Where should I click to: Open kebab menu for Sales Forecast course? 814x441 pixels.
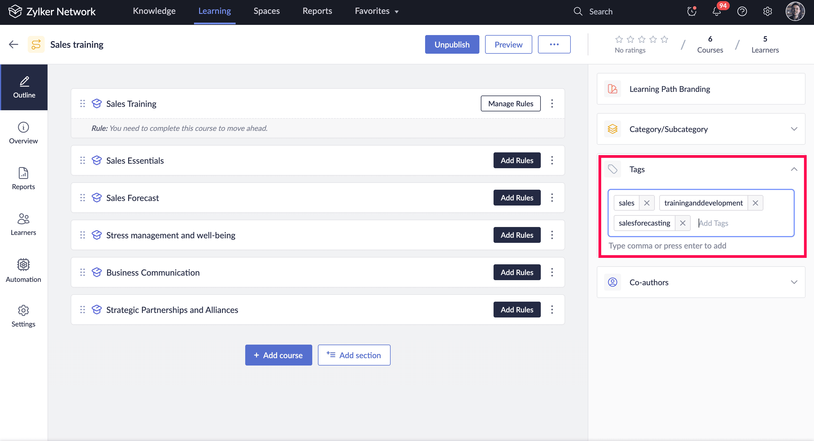552,198
